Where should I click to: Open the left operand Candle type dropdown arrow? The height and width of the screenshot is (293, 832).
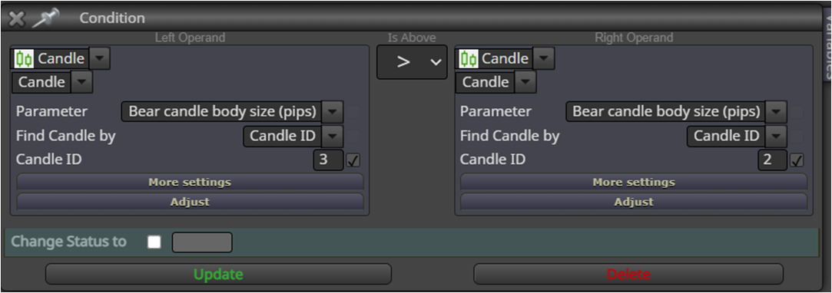99,58
